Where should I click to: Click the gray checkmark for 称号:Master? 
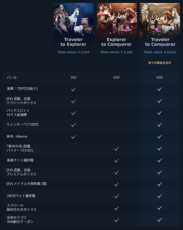(73, 137)
